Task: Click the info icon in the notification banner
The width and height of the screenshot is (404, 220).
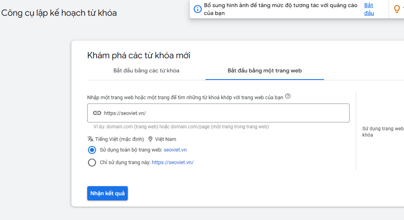Action: point(198,9)
